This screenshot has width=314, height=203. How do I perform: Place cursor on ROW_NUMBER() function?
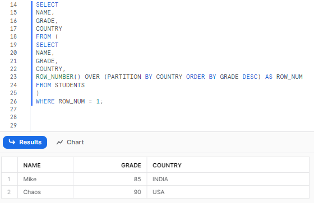click(x=58, y=77)
